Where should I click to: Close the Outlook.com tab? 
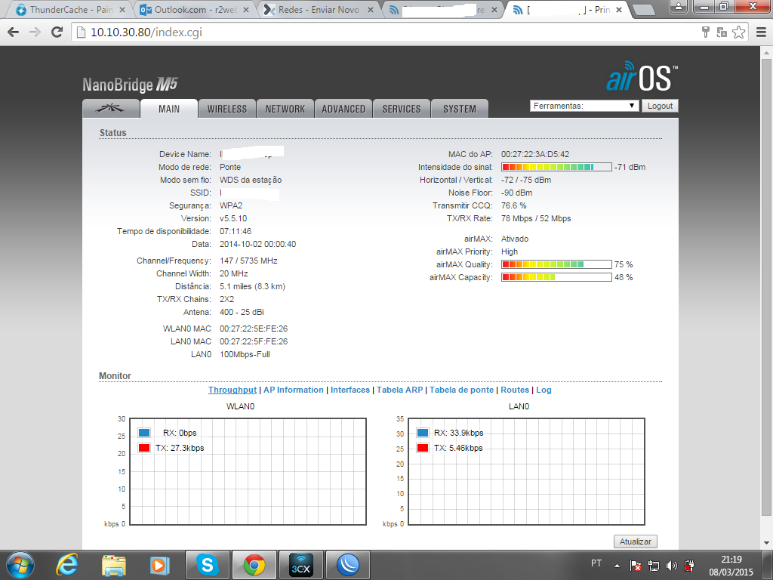click(245, 9)
